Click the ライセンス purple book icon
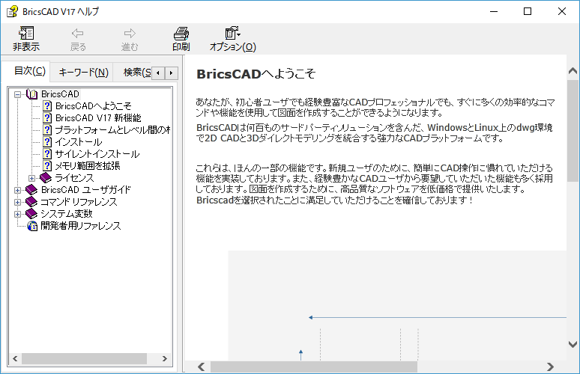Screen dimensions: 580x374 [x=46, y=178]
